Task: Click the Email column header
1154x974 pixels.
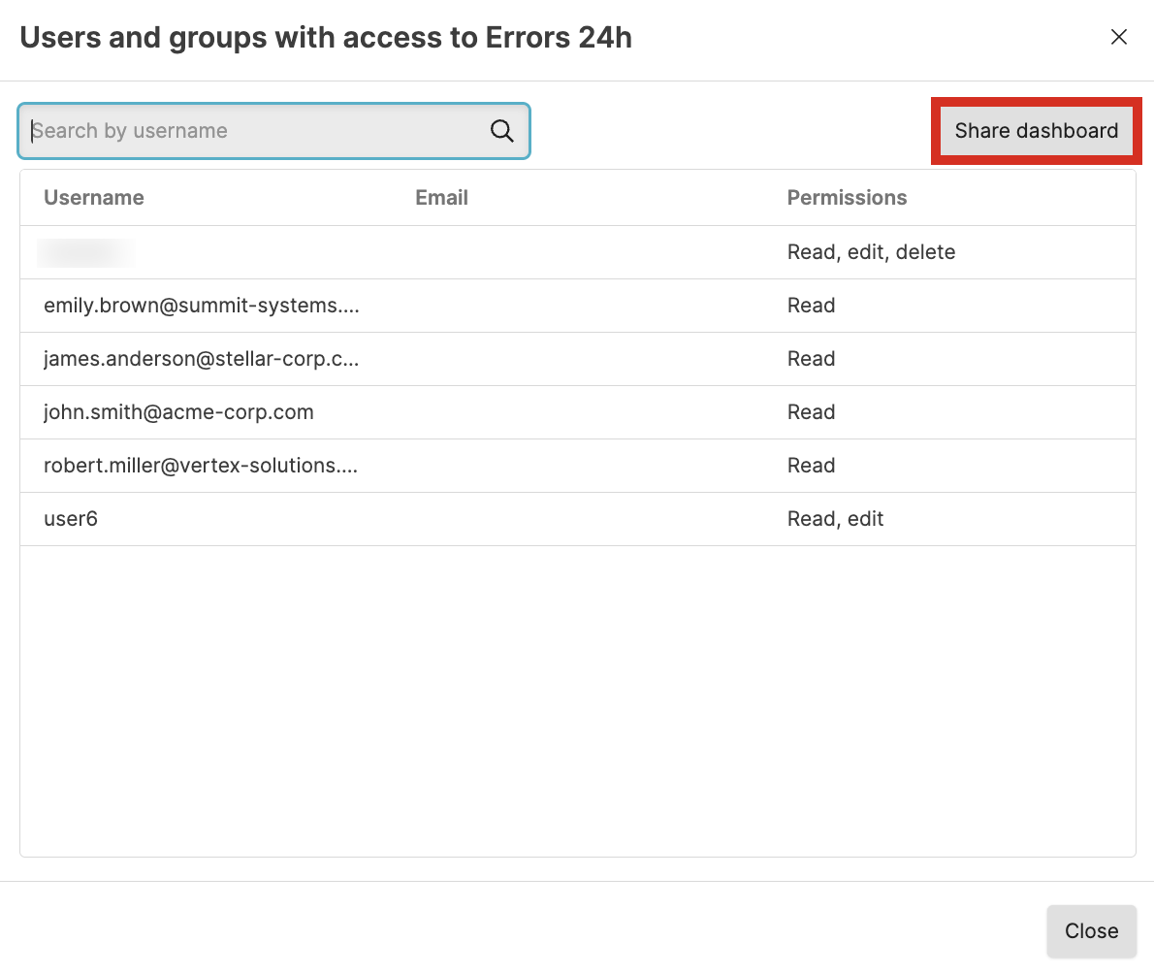Action: click(441, 198)
